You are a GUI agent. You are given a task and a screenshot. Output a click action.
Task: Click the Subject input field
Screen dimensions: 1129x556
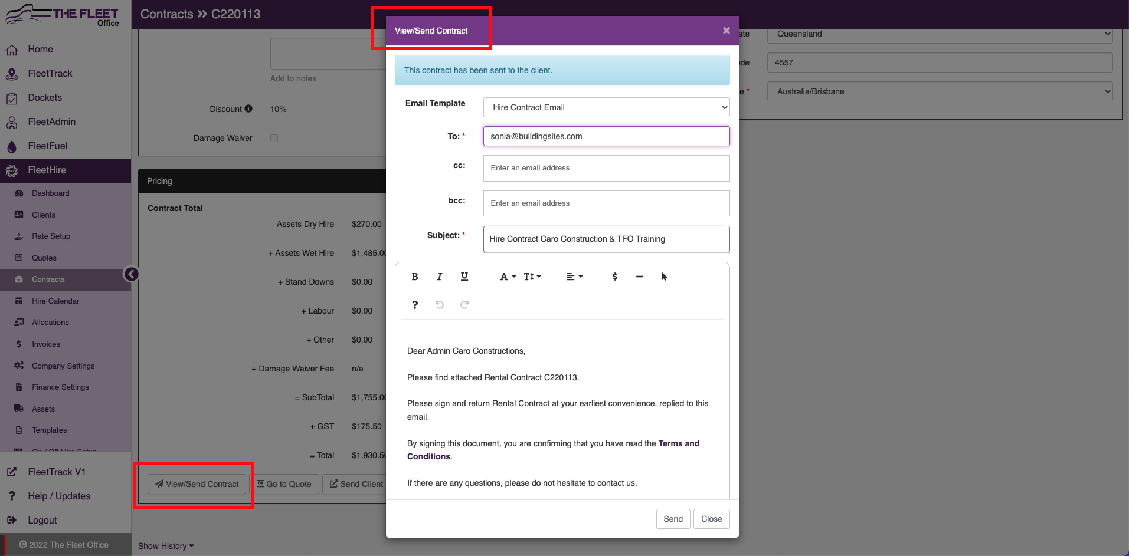pos(606,239)
